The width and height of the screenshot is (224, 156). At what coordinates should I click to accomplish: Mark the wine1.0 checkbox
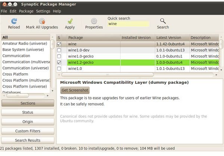click(x=59, y=68)
